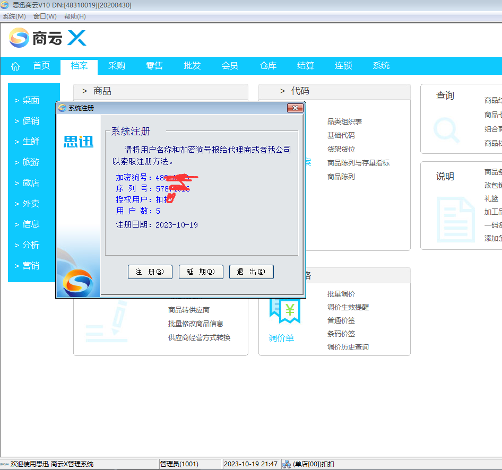Click the 注册(R) button in the dialog
Viewport: 502px width, 470px height.
[150, 272]
